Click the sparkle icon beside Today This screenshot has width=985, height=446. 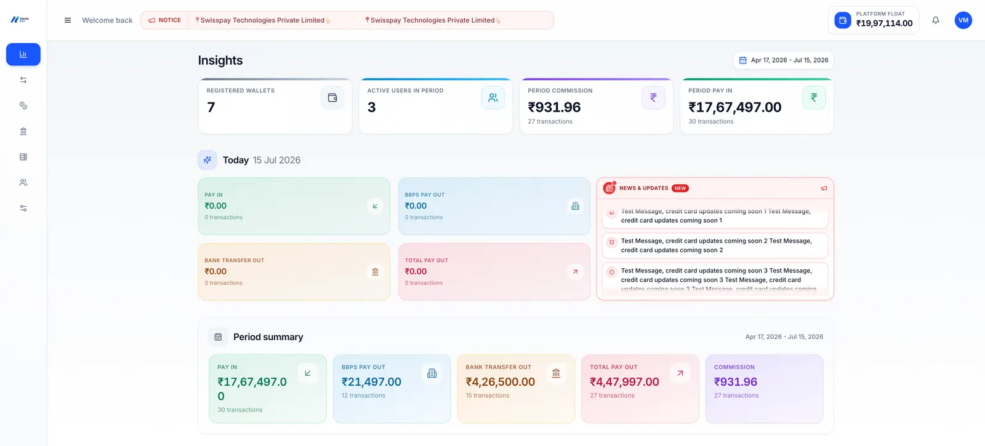[x=207, y=160]
